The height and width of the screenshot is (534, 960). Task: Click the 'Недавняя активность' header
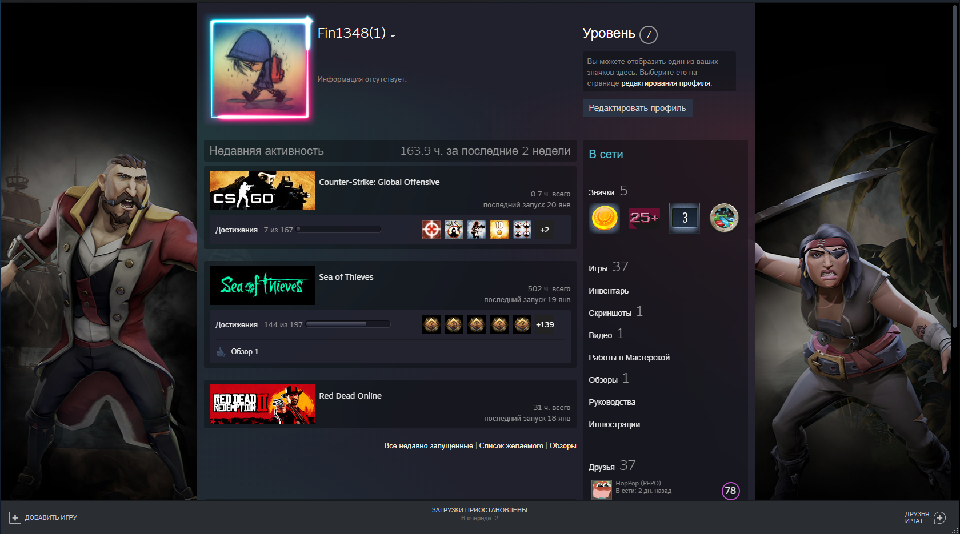[x=266, y=151]
